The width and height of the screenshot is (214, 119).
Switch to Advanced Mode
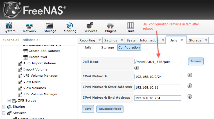click(110, 109)
